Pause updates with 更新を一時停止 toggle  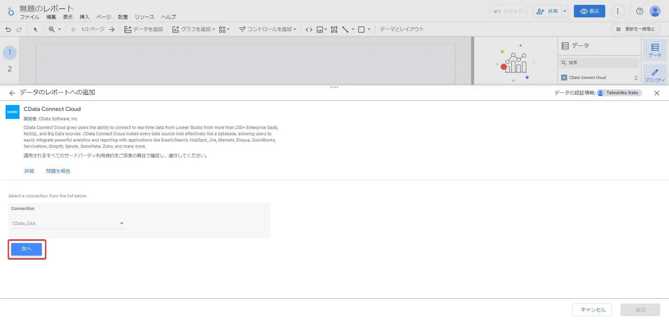tap(636, 29)
